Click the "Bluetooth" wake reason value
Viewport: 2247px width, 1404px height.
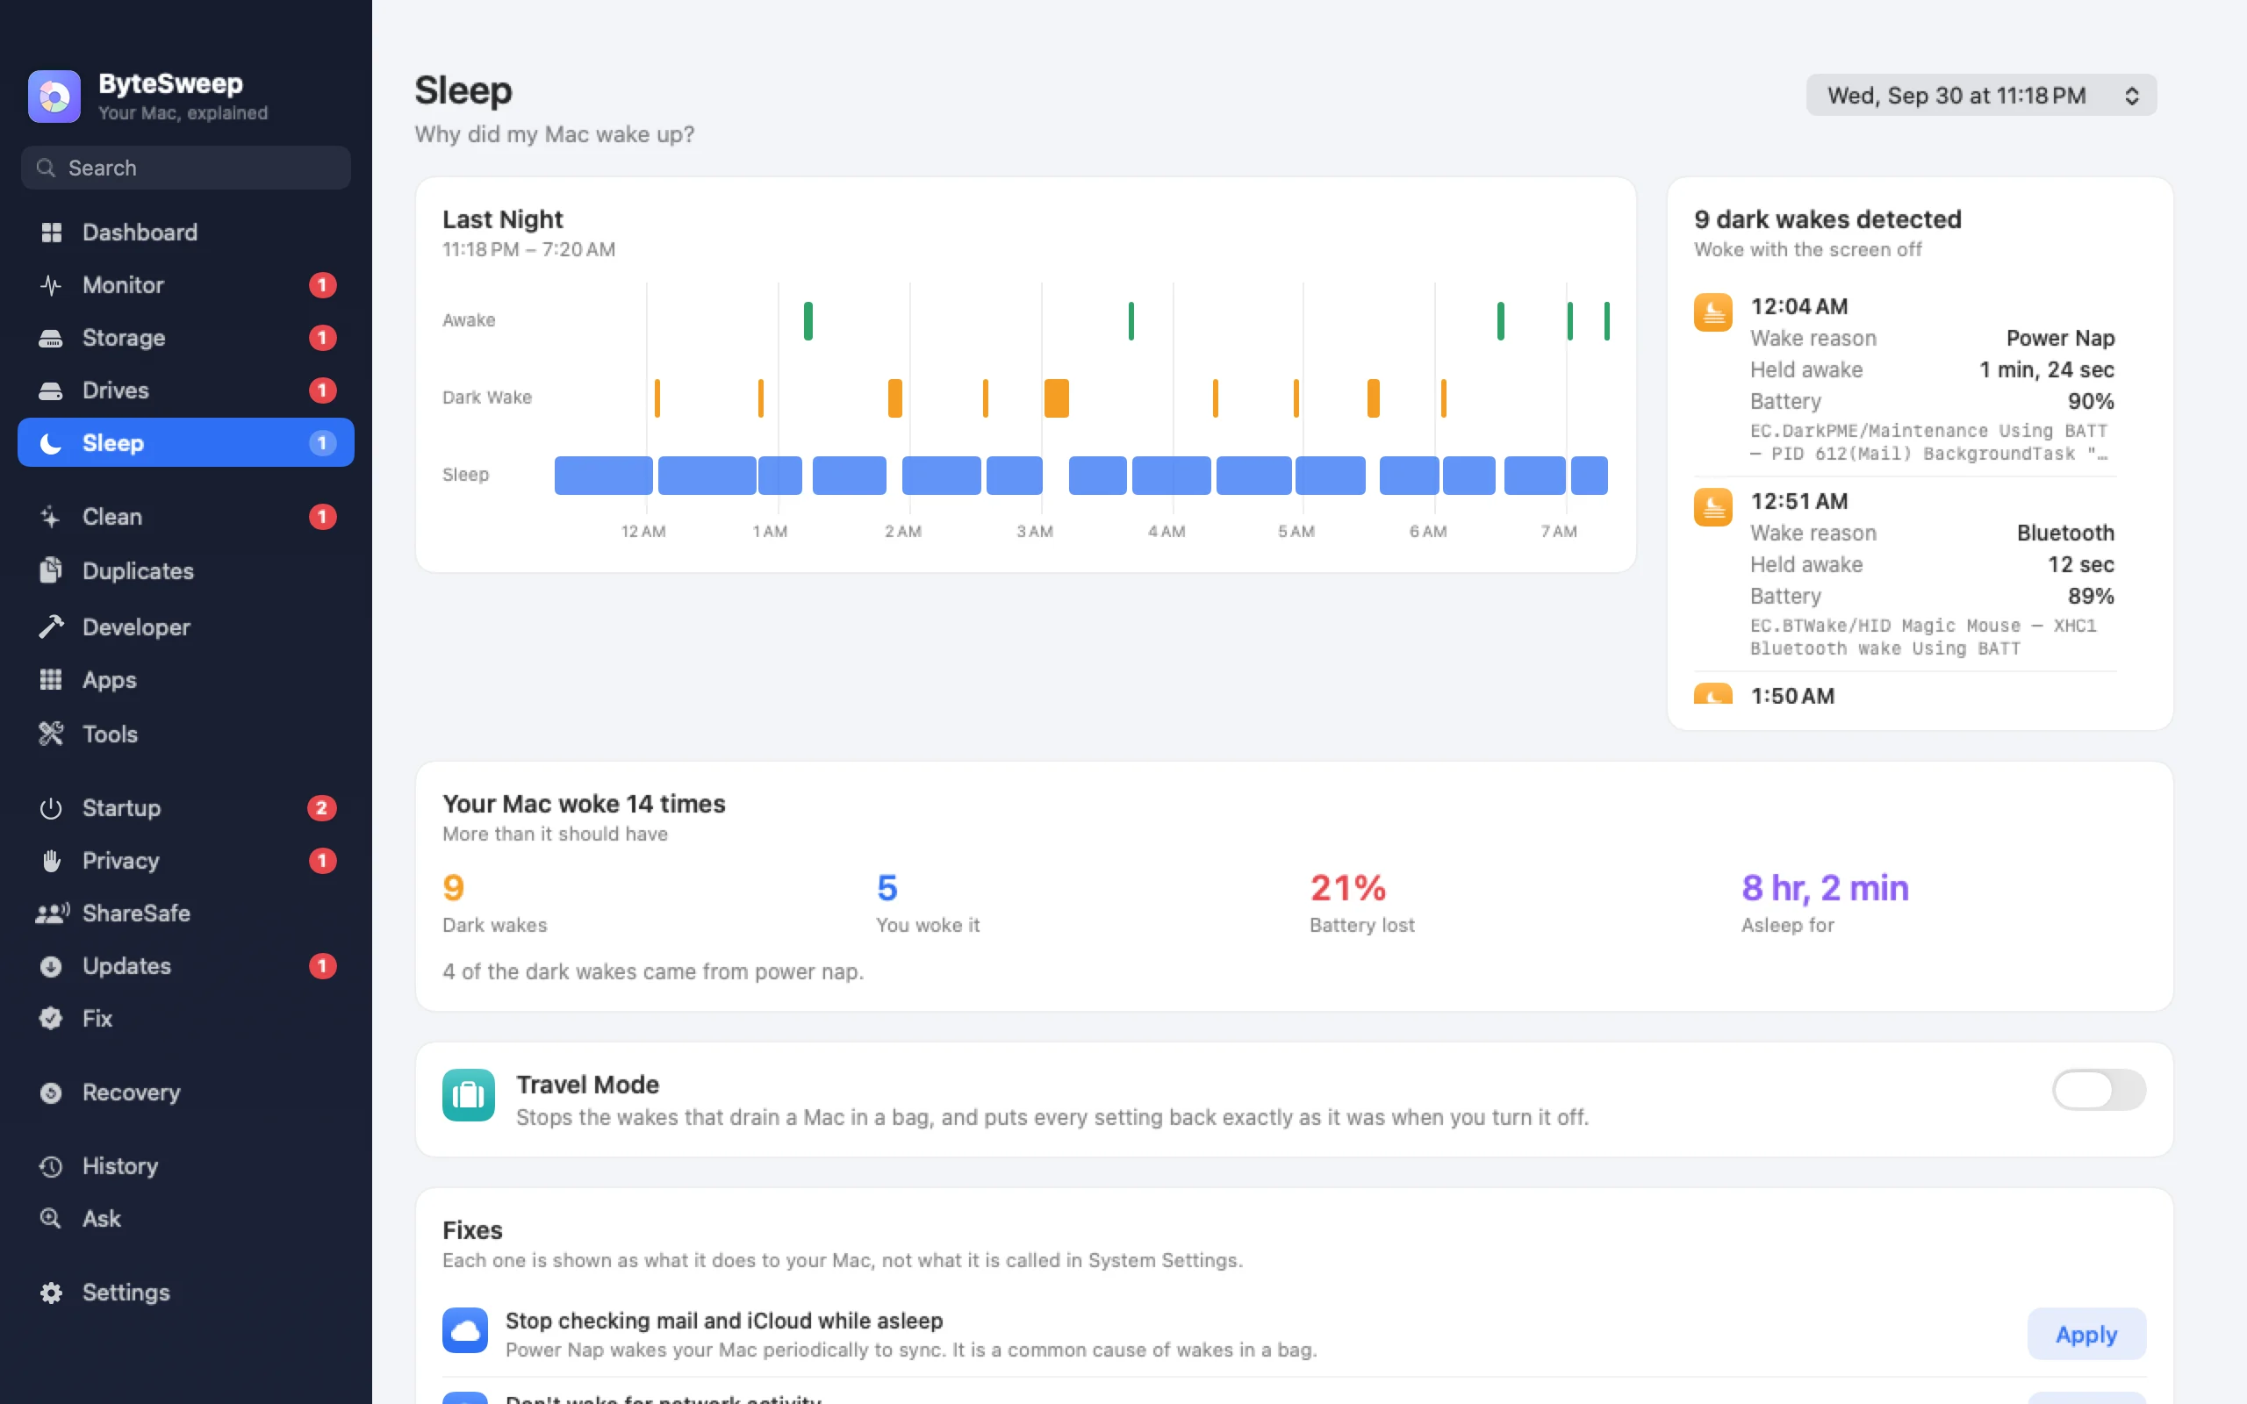click(2065, 533)
